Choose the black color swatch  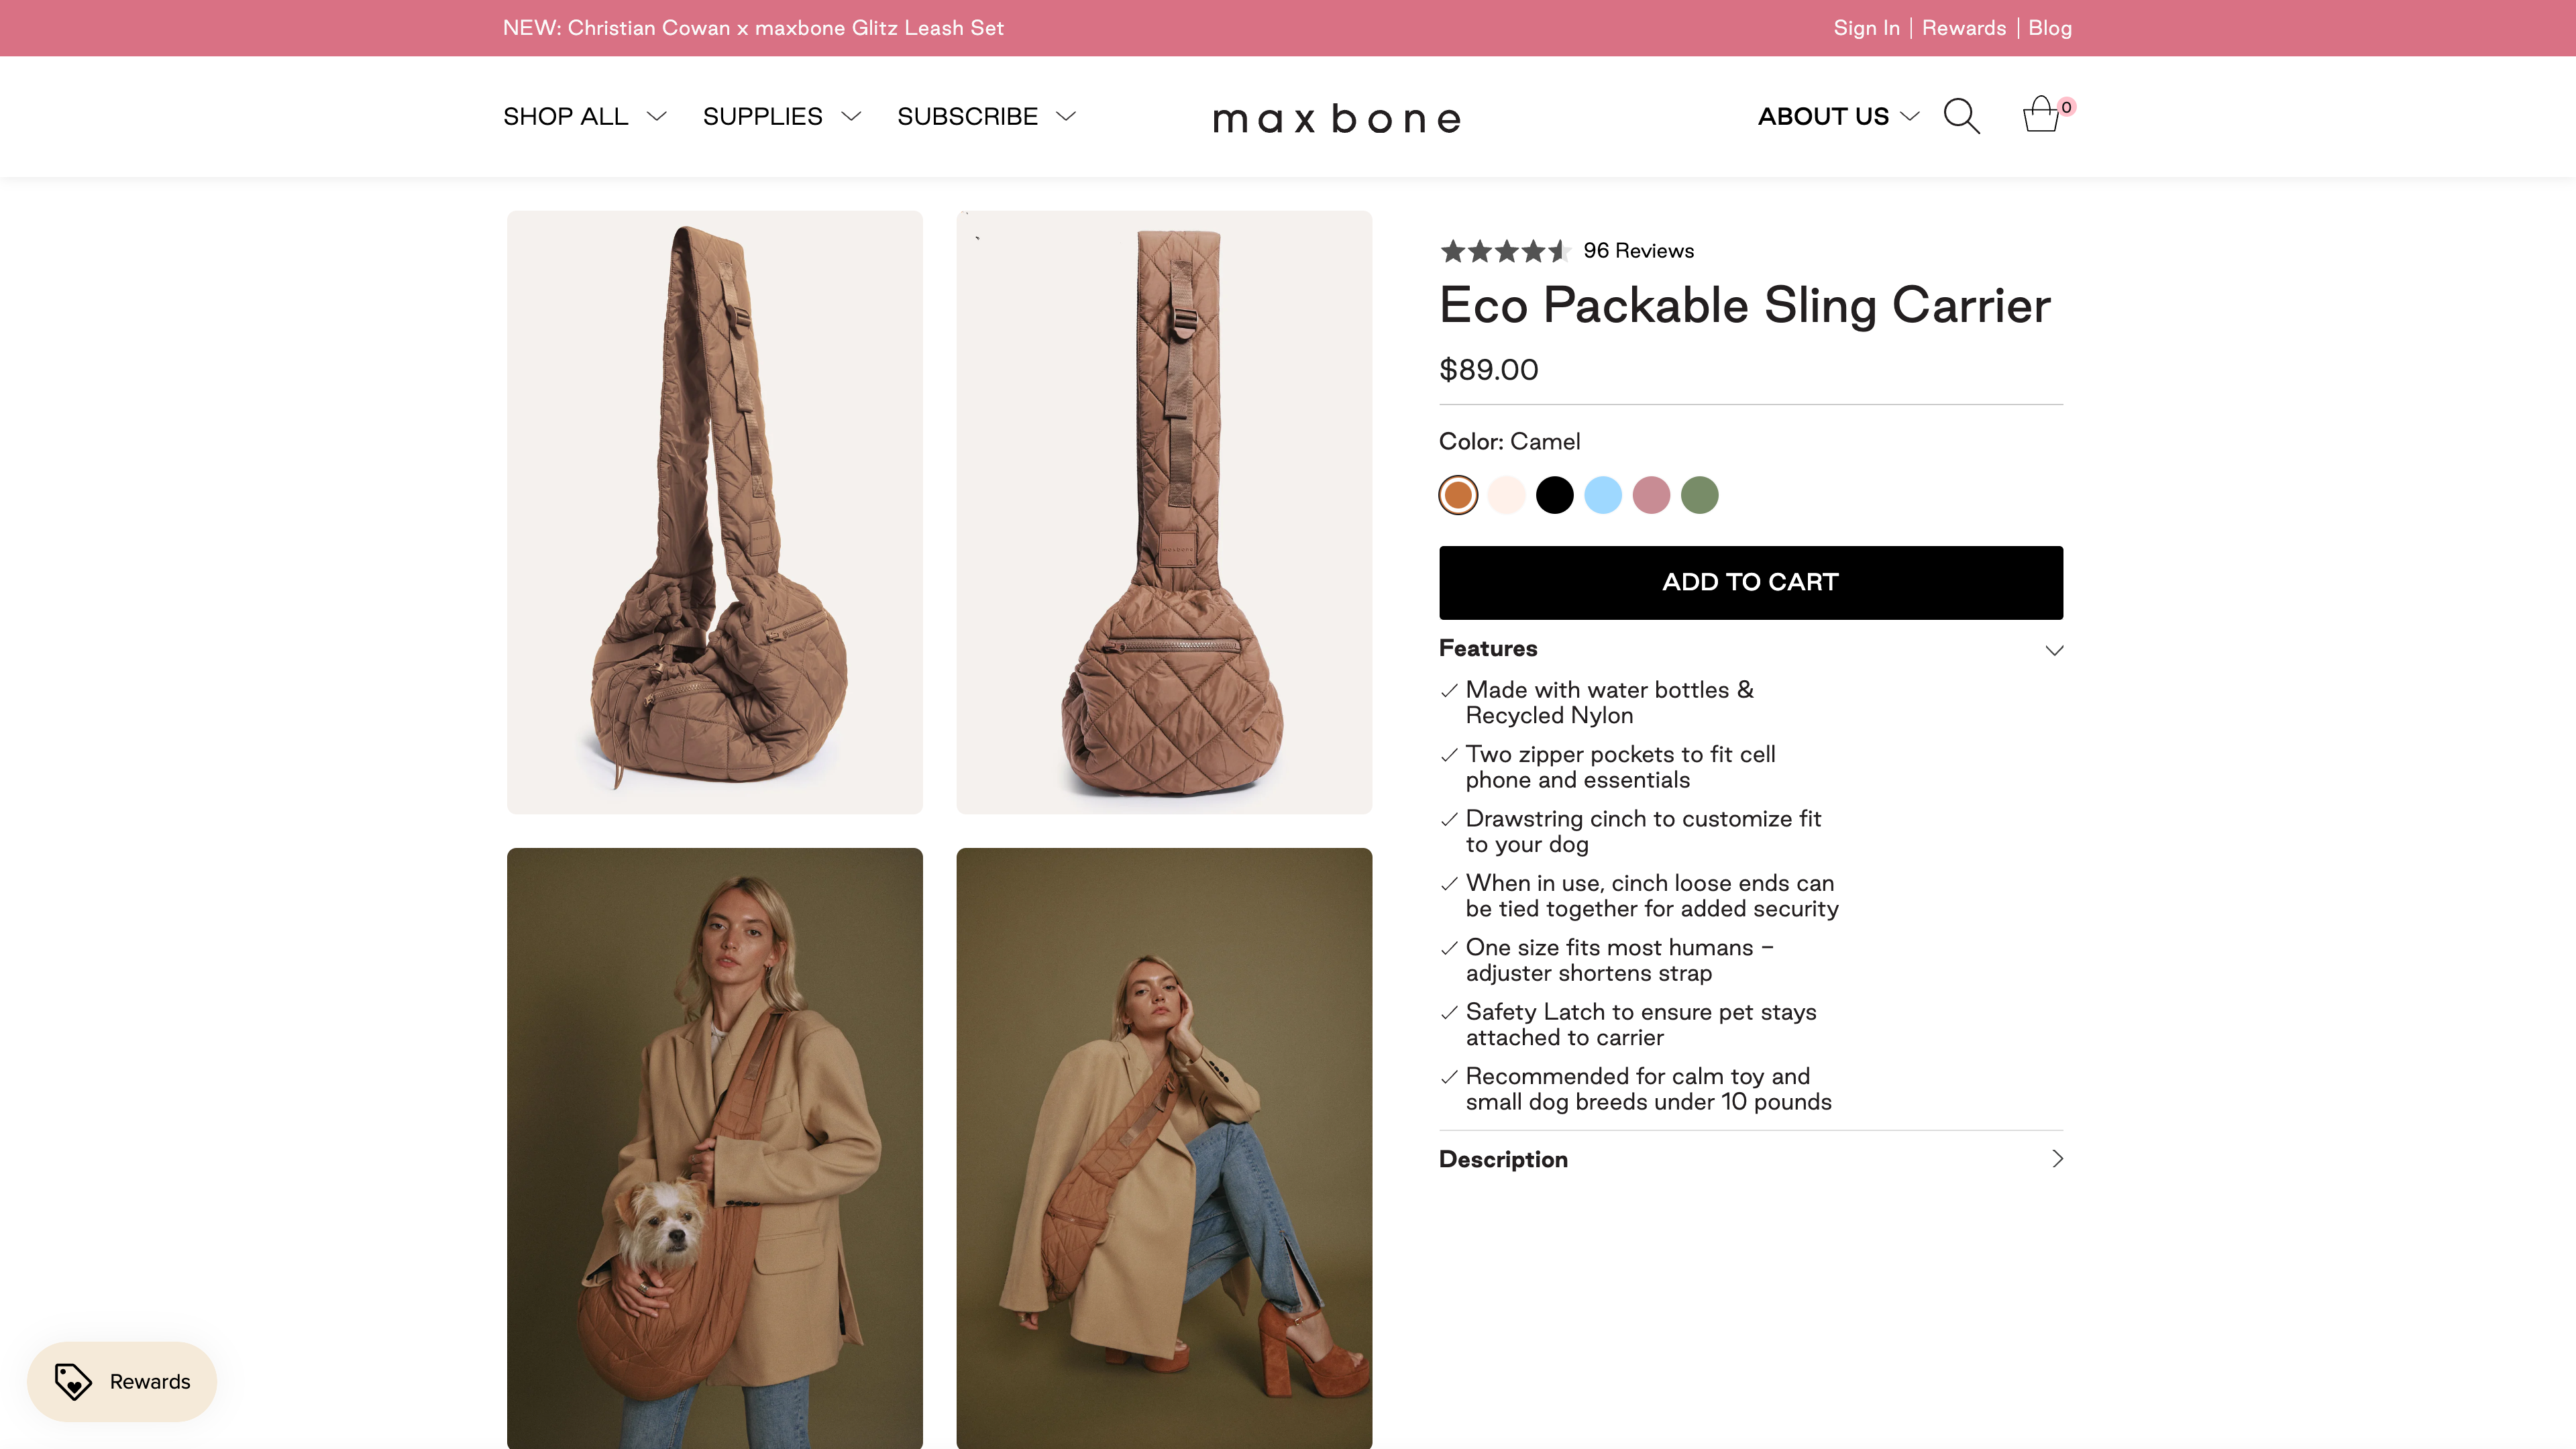1555,495
